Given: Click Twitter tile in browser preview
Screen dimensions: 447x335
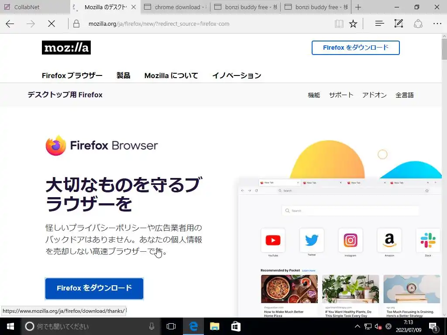Looking at the screenshot, I should click(312, 240).
